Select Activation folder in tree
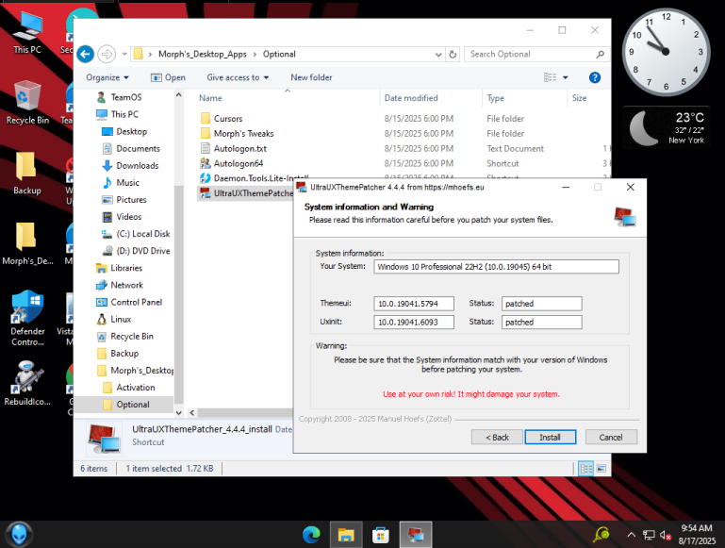The width and height of the screenshot is (725, 548). pyautogui.click(x=129, y=388)
